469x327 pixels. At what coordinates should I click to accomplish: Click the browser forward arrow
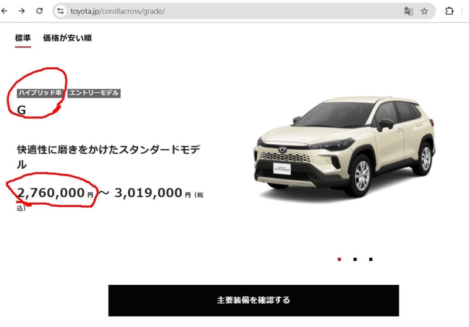22,11
